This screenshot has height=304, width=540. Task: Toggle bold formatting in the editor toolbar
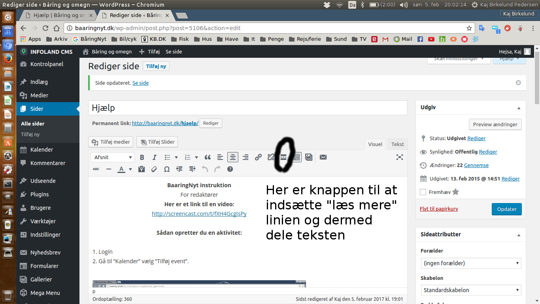142,157
